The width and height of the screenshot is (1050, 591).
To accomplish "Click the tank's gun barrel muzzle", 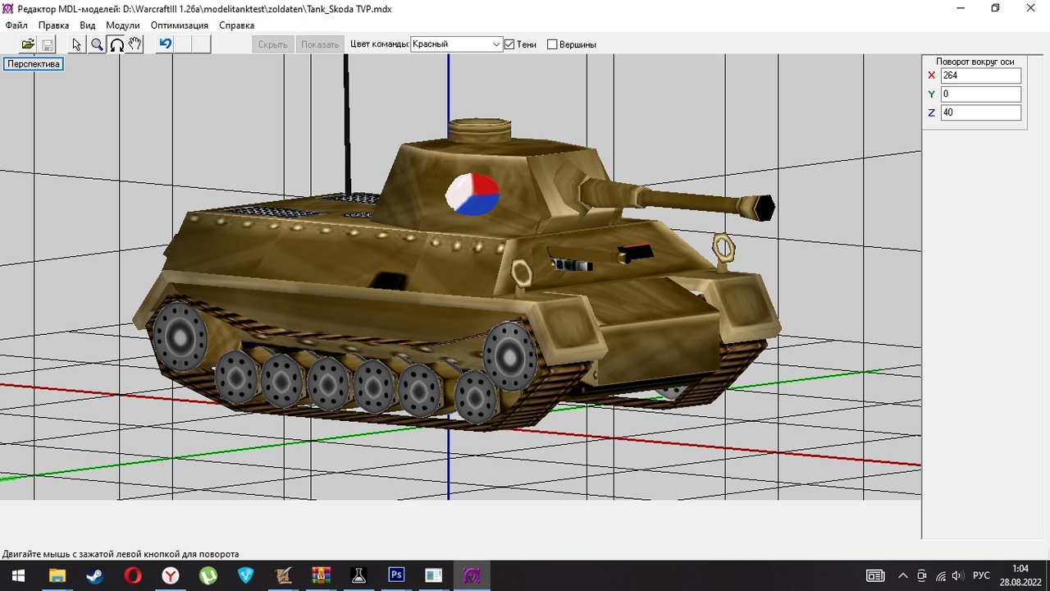I will [765, 208].
